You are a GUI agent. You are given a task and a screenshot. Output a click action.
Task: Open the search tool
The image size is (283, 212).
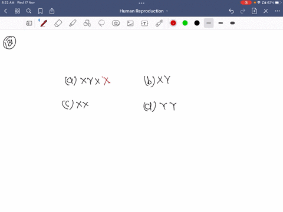pos(29,11)
